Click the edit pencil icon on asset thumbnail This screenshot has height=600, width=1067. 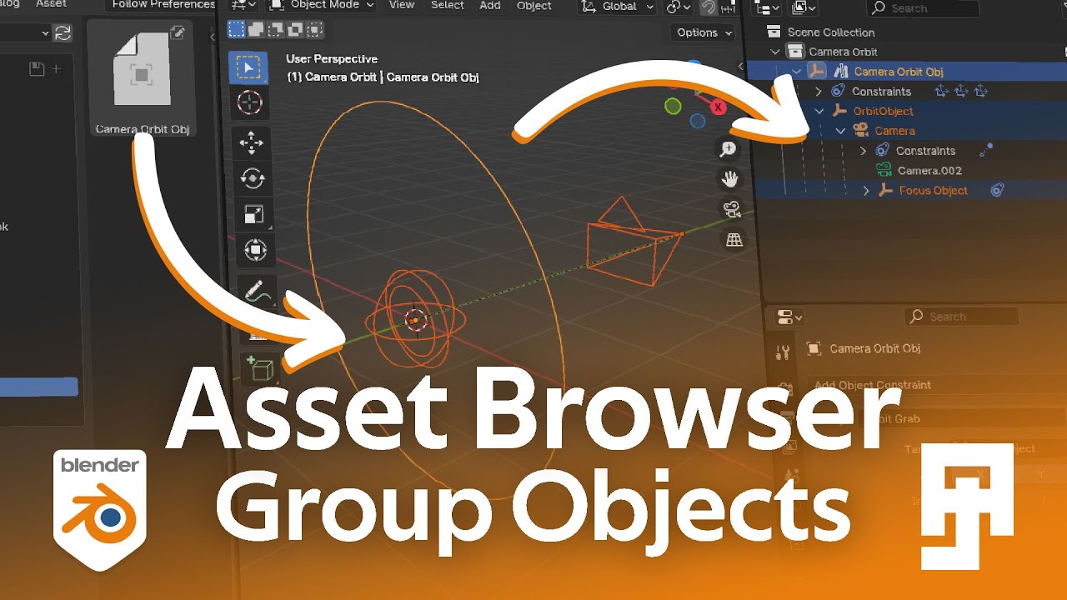178,33
